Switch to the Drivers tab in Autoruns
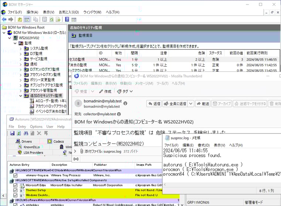This screenshot has height=206, width=281. click(24, 141)
